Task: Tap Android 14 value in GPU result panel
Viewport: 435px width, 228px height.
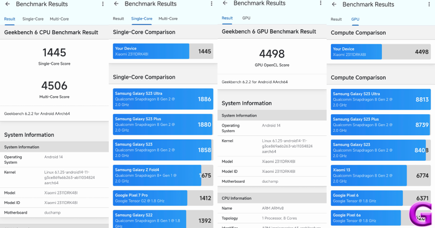Action: (x=271, y=126)
